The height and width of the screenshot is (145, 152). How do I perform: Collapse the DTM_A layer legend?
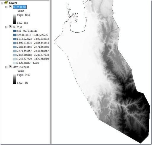pos(6,27)
